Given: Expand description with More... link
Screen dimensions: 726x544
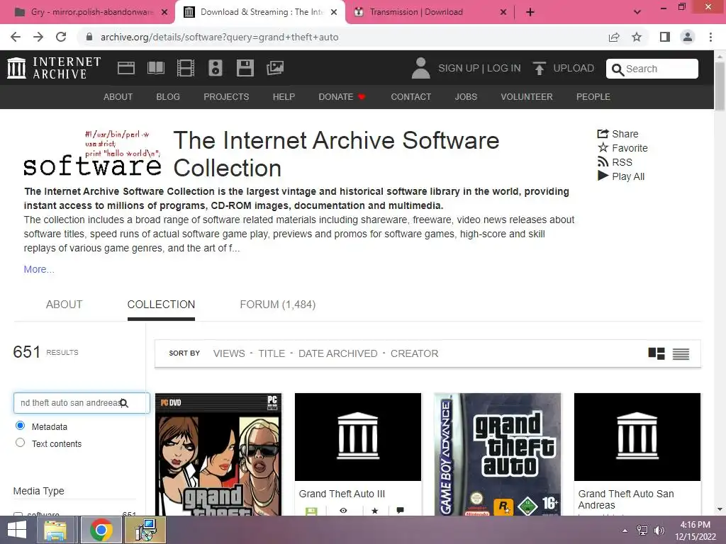Looking at the screenshot, I should coord(39,269).
